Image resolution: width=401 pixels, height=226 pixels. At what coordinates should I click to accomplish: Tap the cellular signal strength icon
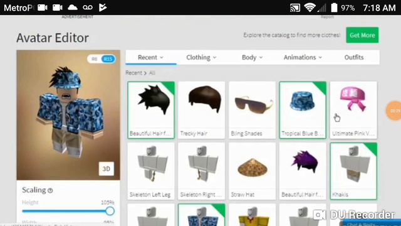(322, 8)
